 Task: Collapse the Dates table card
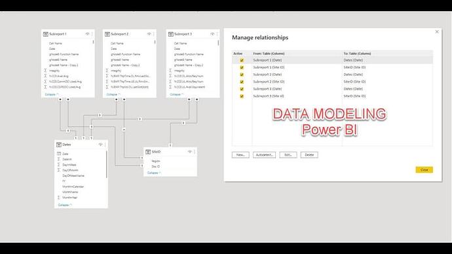click(x=65, y=205)
